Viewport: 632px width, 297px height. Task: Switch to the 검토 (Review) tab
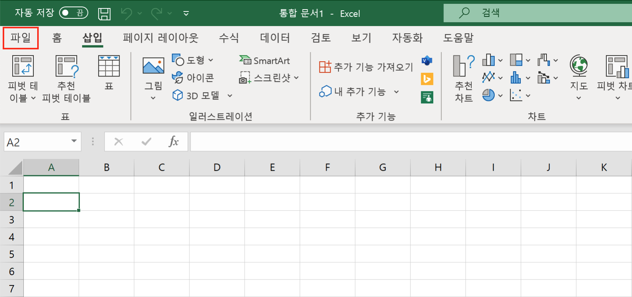pos(321,38)
